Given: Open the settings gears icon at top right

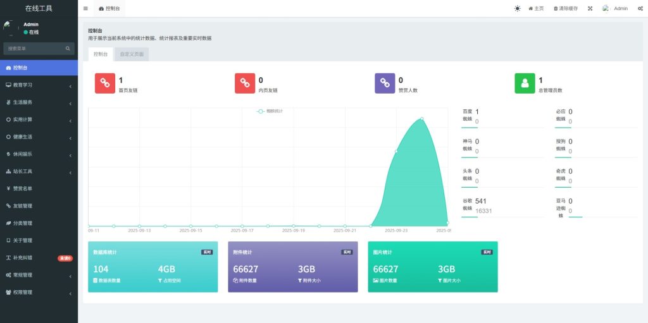Looking at the screenshot, I should click(x=639, y=9).
